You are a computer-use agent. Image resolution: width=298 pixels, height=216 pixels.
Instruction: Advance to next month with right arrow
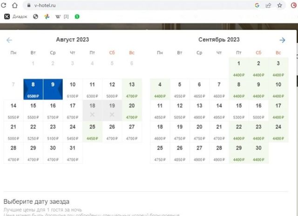tap(282, 40)
